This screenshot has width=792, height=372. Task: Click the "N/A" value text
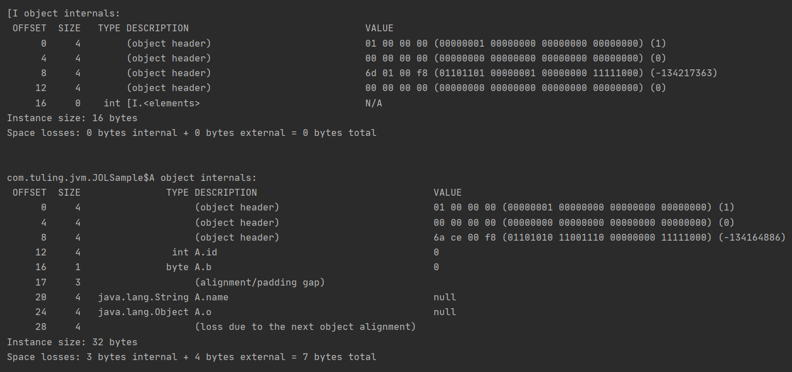[374, 103]
